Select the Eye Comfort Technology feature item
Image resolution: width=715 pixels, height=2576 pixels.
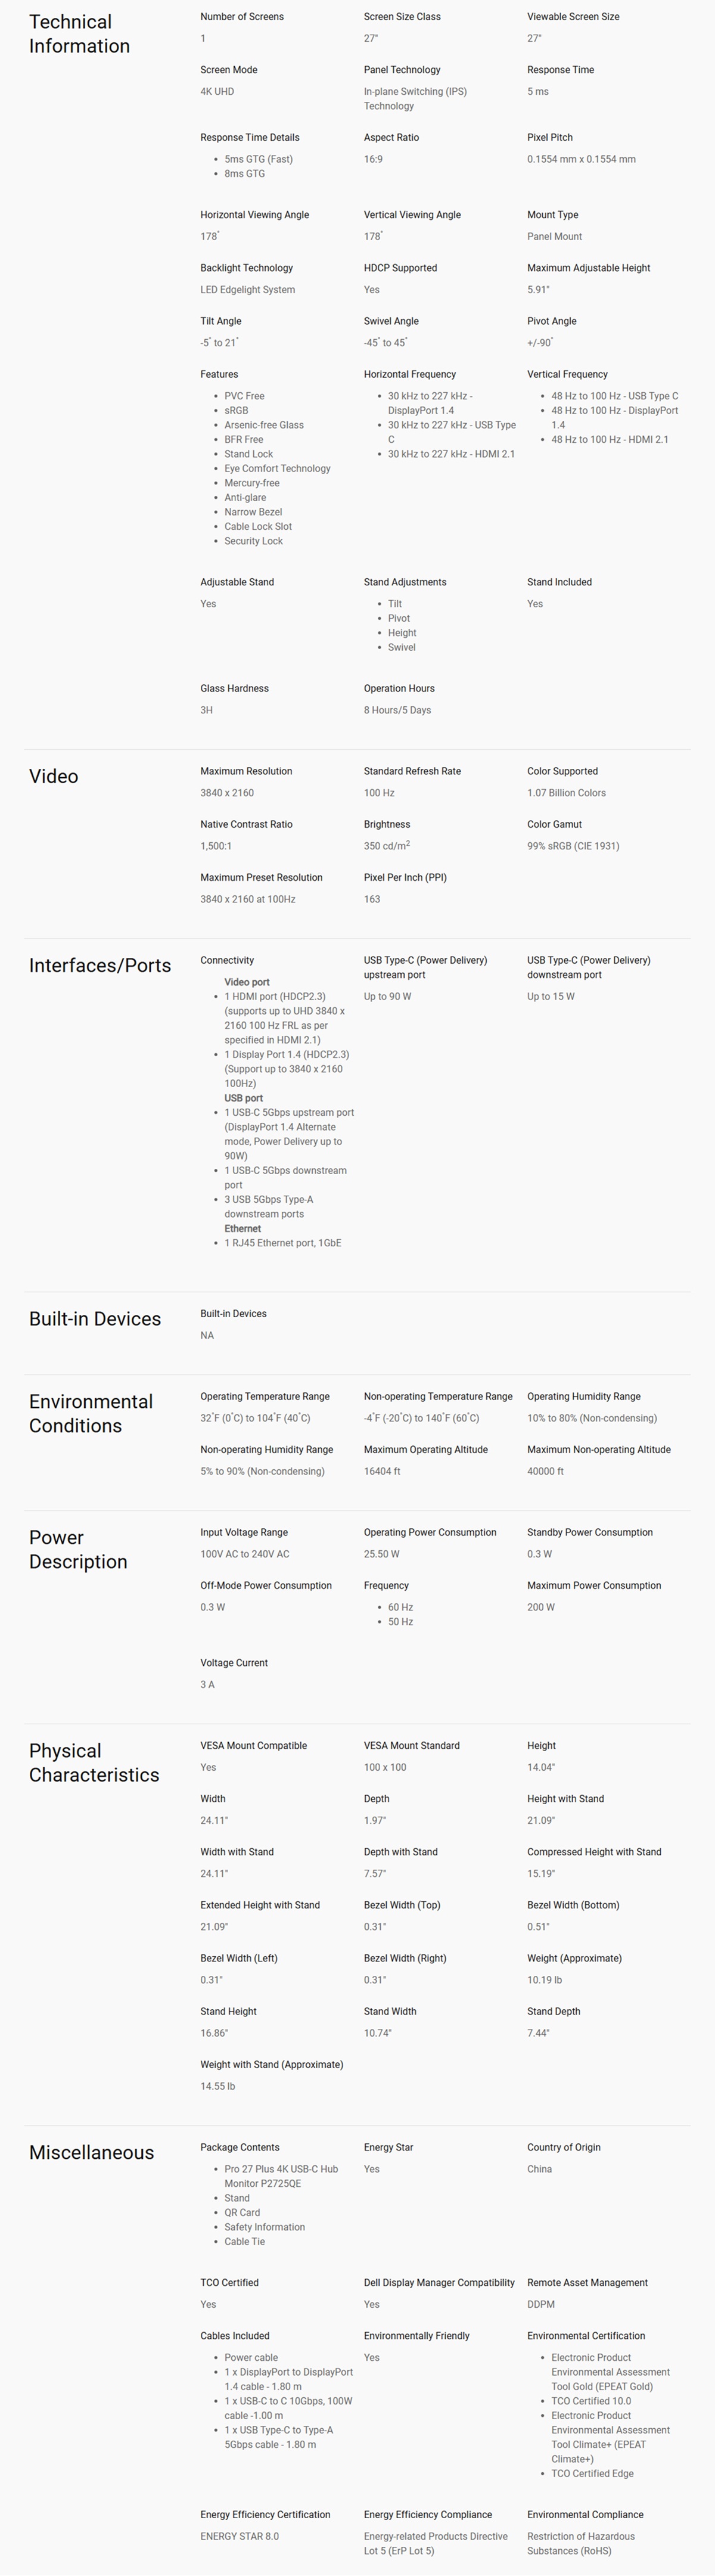[x=277, y=468]
